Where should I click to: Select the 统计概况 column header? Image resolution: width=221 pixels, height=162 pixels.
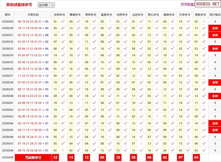215,15
